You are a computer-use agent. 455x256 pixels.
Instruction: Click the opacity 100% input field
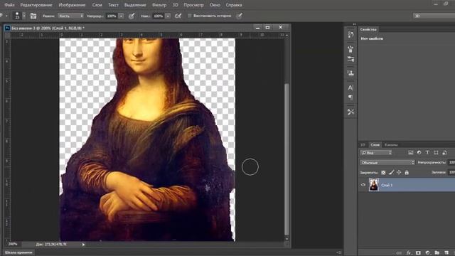click(x=112, y=16)
